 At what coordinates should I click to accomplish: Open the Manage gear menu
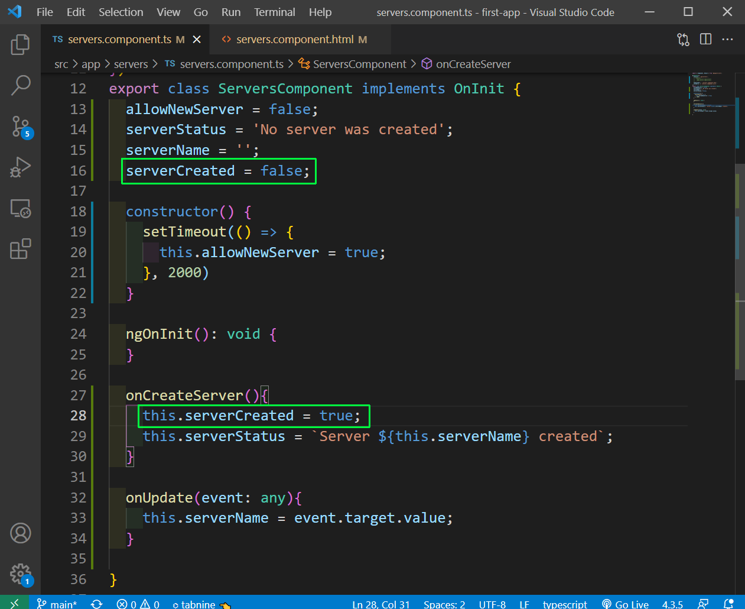(x=20, y=574)
